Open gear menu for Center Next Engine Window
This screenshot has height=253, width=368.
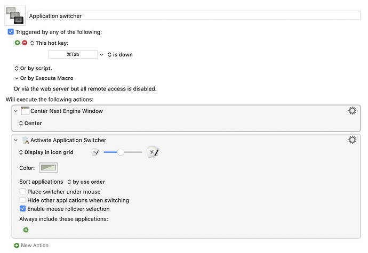coord(351,111)
